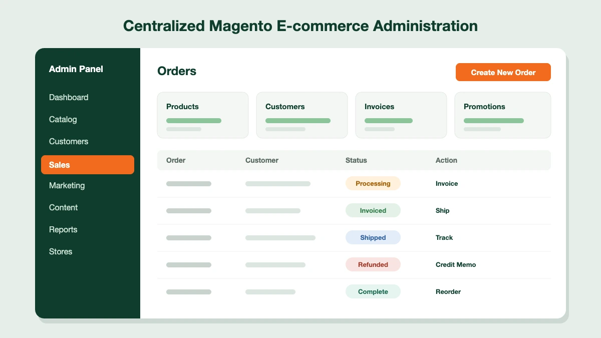Click the Orders page heading
The height and width of the screenshot is (338, 601).
click(177, 71)
